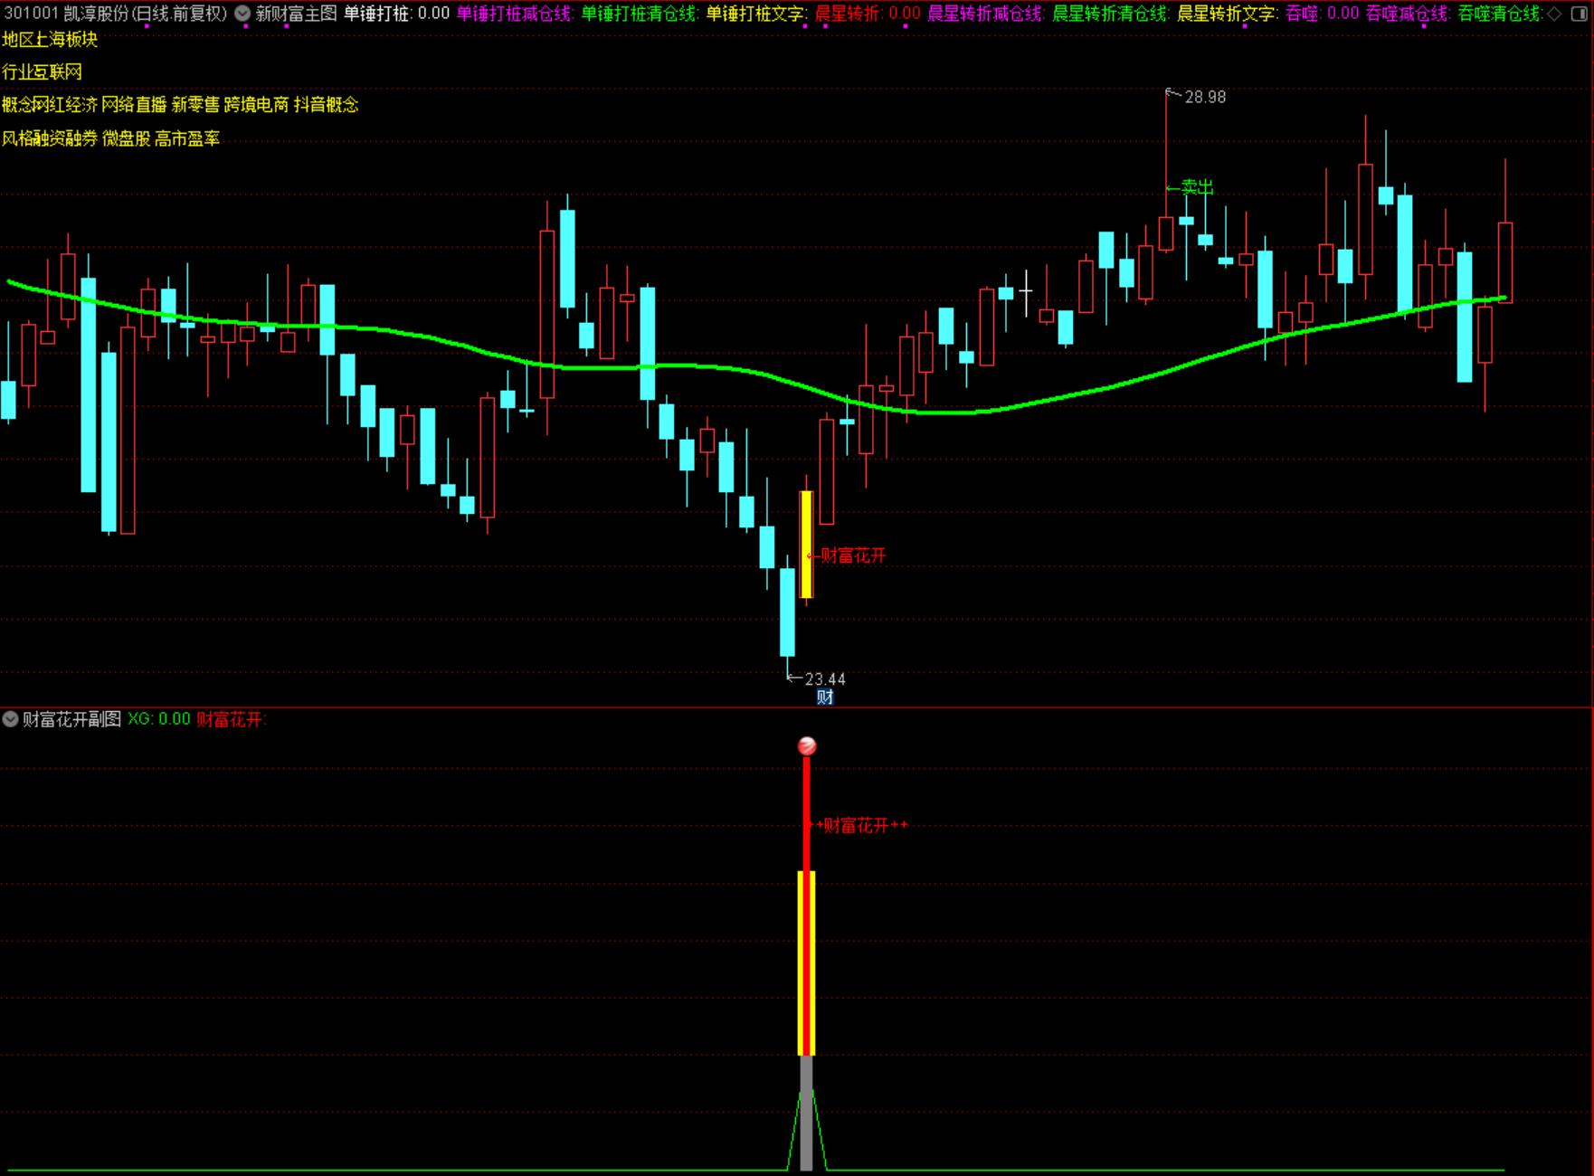This screenshot has width=1594, height=1176.
Task: Click the 地区上海板块 region text
Action: pyautogui.click(x=50, y=39)
